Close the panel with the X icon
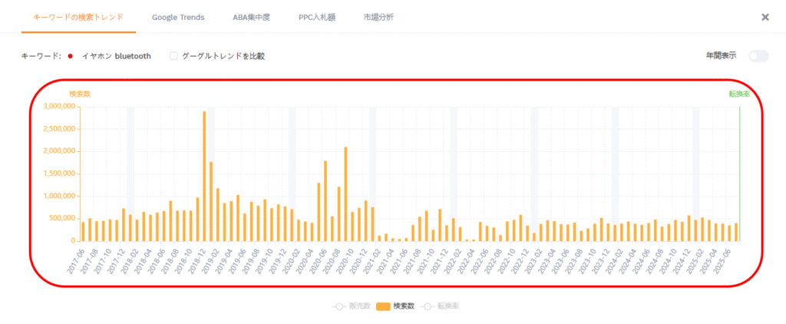This screenshot has height=324, width=786. 765,17
